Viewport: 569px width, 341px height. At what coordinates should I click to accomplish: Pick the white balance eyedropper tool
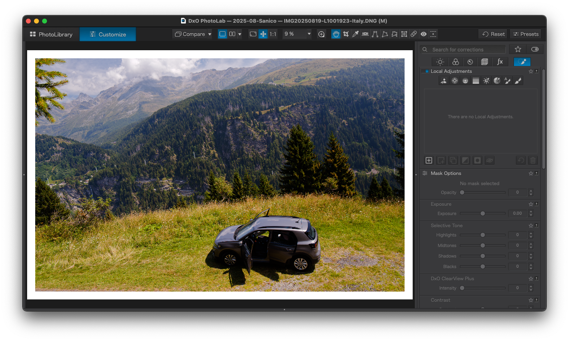point(356,34)
